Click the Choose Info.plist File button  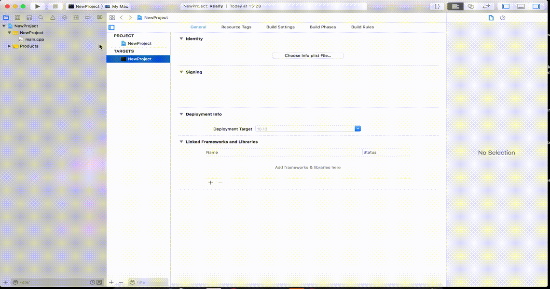(308, 55)
